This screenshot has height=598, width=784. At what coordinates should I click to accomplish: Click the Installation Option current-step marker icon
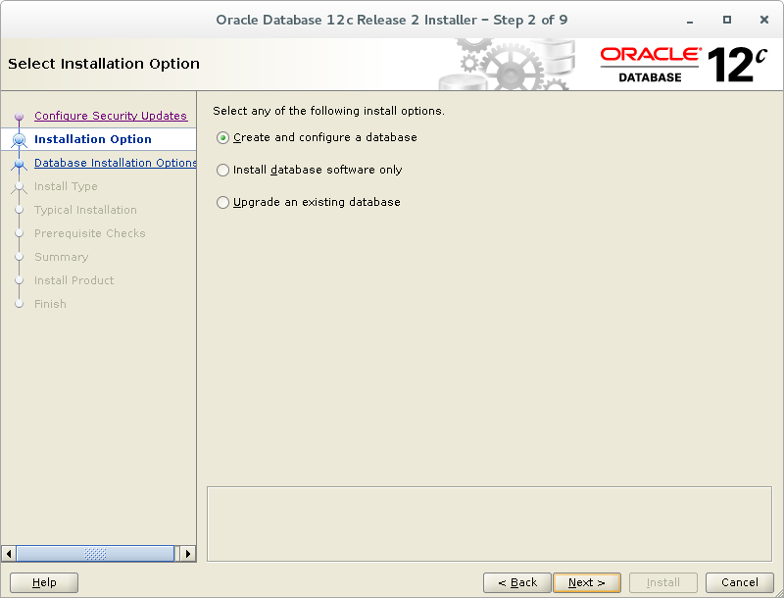[19, 140]
